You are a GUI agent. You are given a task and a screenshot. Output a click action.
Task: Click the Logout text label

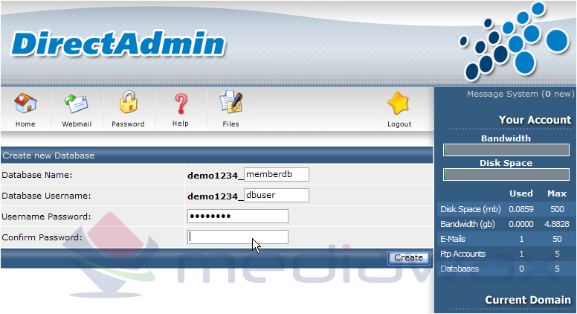point(399,124)
